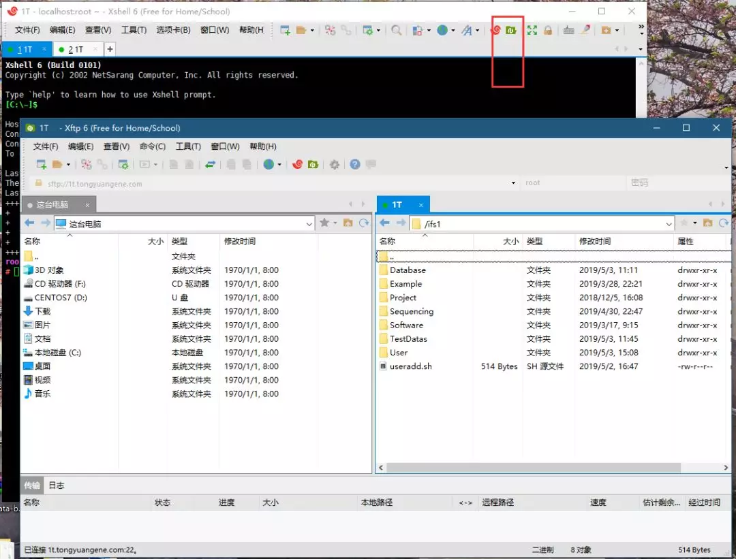The image size is (736, 559).
Task: Open the encoding globe dropdown in Xftp toolbar
Action: 269,164
